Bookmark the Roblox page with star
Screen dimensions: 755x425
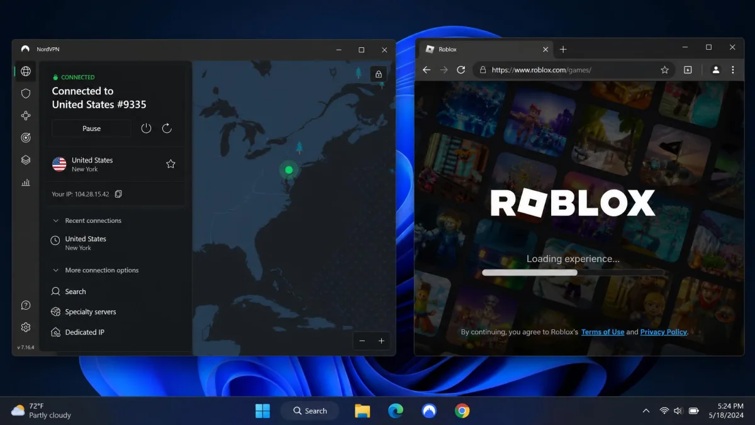point(664,70)
